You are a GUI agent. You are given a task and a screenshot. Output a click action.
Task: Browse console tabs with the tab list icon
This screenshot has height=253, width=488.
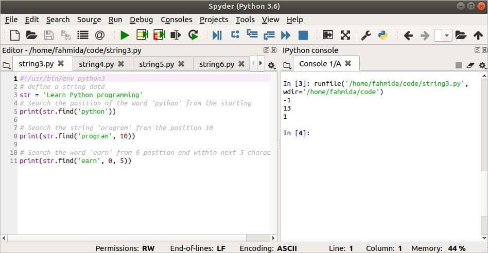[287, 66]
